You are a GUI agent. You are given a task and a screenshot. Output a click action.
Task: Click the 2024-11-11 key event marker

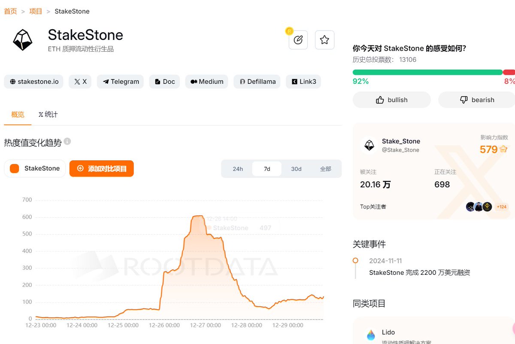[355, 261]
